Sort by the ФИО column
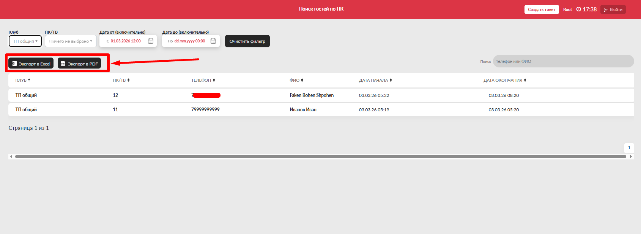The width and height of the screenshot is (641, 234). [296, 80]
